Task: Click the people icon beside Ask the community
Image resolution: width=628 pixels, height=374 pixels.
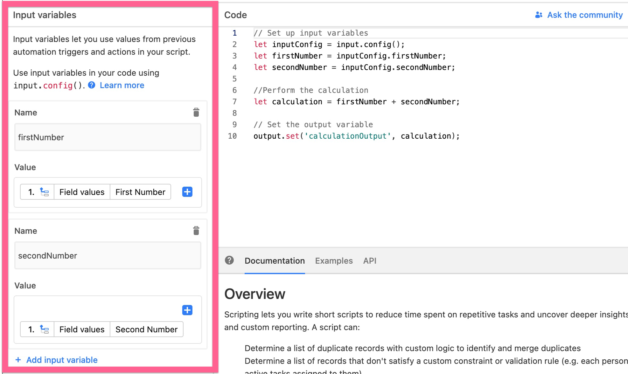Action: coord(539,15)
